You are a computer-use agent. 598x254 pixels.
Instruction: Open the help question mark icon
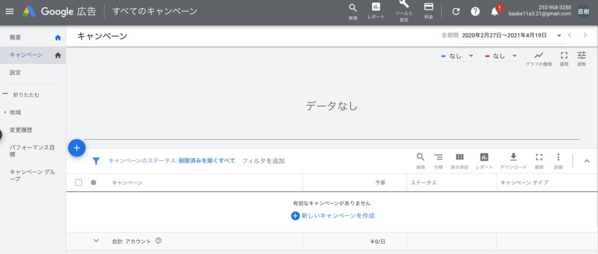475,12
